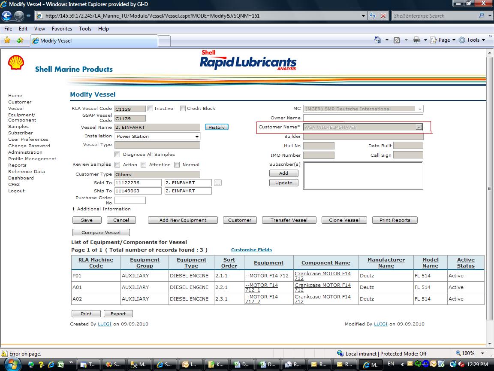494x371 pixels.
Task: Click Add New Equipment button
Action: [183, 220]
